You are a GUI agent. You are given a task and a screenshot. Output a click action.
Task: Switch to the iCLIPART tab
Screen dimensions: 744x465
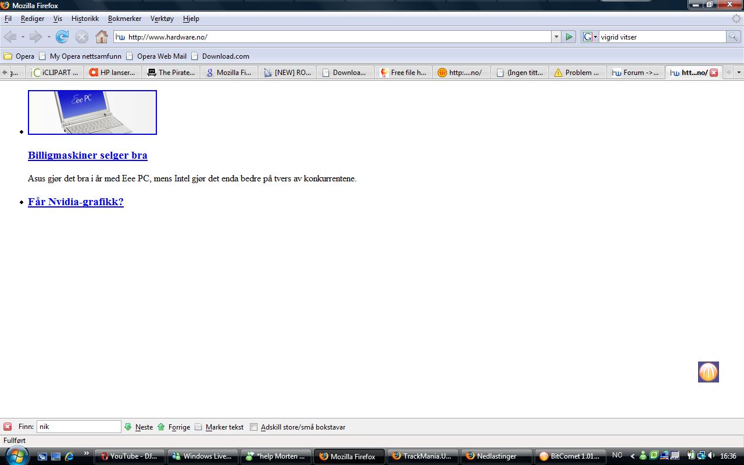pyautogui.click(x=55, y=73)
